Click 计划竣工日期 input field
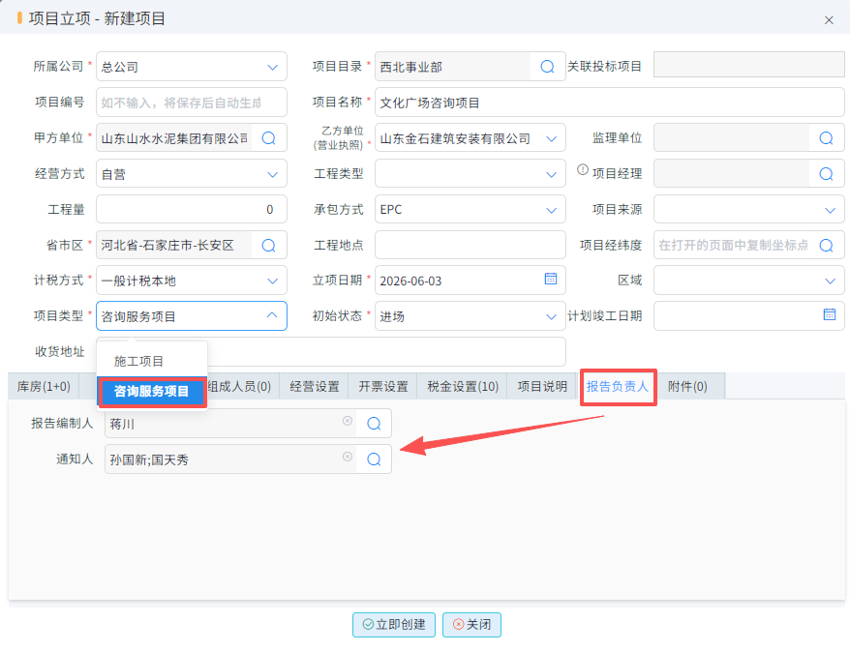 [x=748, y=315]
